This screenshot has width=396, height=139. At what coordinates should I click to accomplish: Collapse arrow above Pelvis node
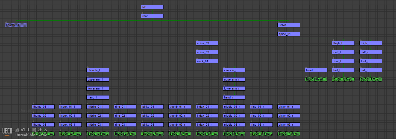coord(279,22)
